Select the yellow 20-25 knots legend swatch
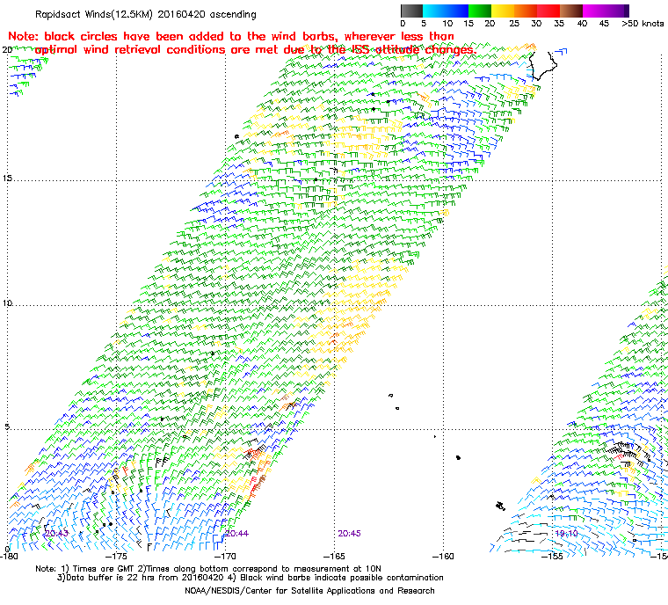Screen dimensions: 668x605 [503, 11]
